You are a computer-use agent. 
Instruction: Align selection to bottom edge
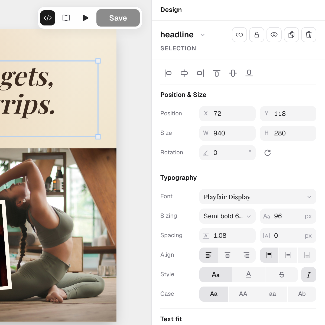tap(249, 73)
